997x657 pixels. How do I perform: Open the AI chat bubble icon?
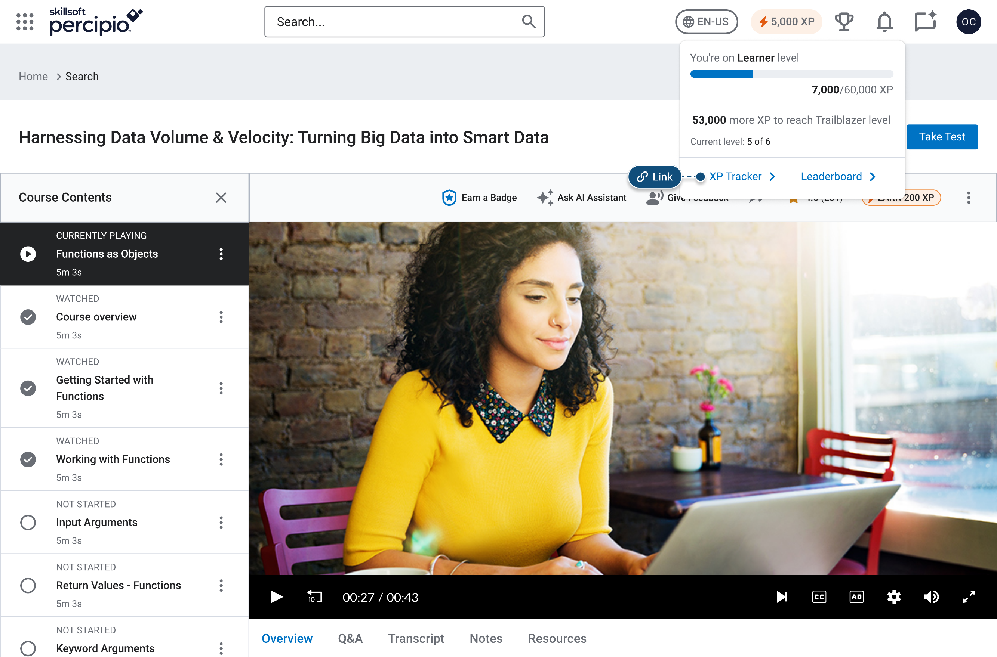pos(925,22)
